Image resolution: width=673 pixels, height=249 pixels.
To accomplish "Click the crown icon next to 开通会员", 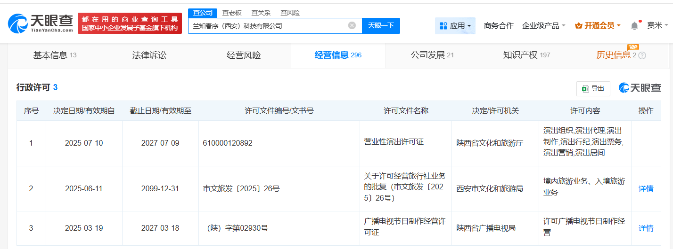I will click(579, 26).
